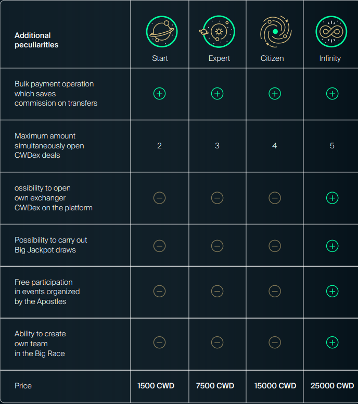The width and height of the screenshot is (358, 404).
Task: Click the 25000 CWD price
Action: tap(332, 386)
